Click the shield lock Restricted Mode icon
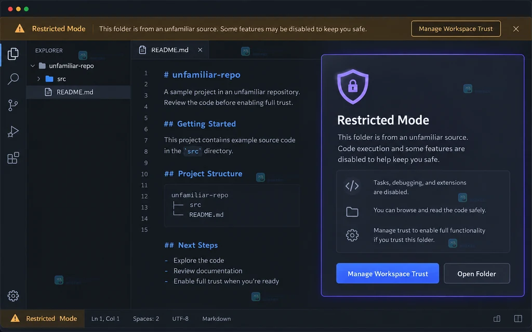 (353, 87)
